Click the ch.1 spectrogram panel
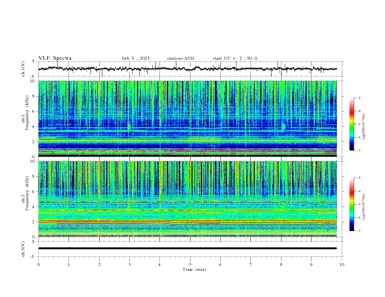This screenshot has height=297, width=385. [187, 118]
